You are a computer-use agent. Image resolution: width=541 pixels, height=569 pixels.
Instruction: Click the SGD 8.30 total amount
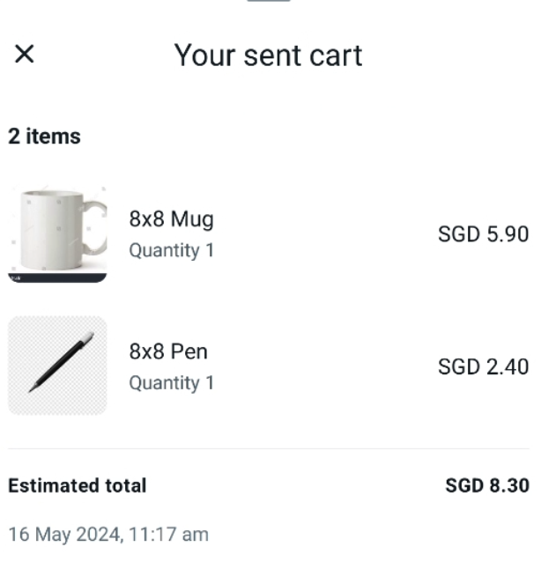[x=486, y=485]
